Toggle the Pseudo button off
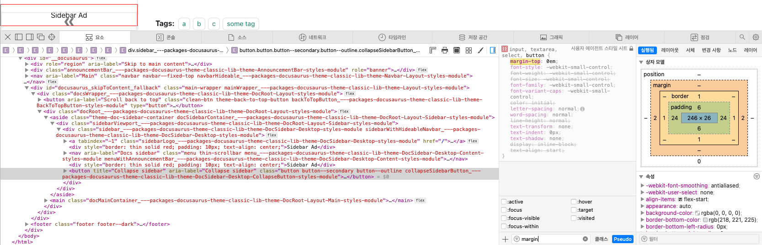 (623, 239)
